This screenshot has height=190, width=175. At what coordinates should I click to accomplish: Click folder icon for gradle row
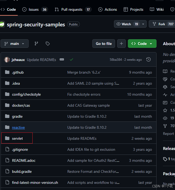7,116
